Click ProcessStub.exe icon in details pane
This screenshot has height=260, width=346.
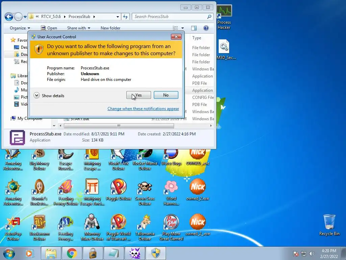click(x=17, y=137)
